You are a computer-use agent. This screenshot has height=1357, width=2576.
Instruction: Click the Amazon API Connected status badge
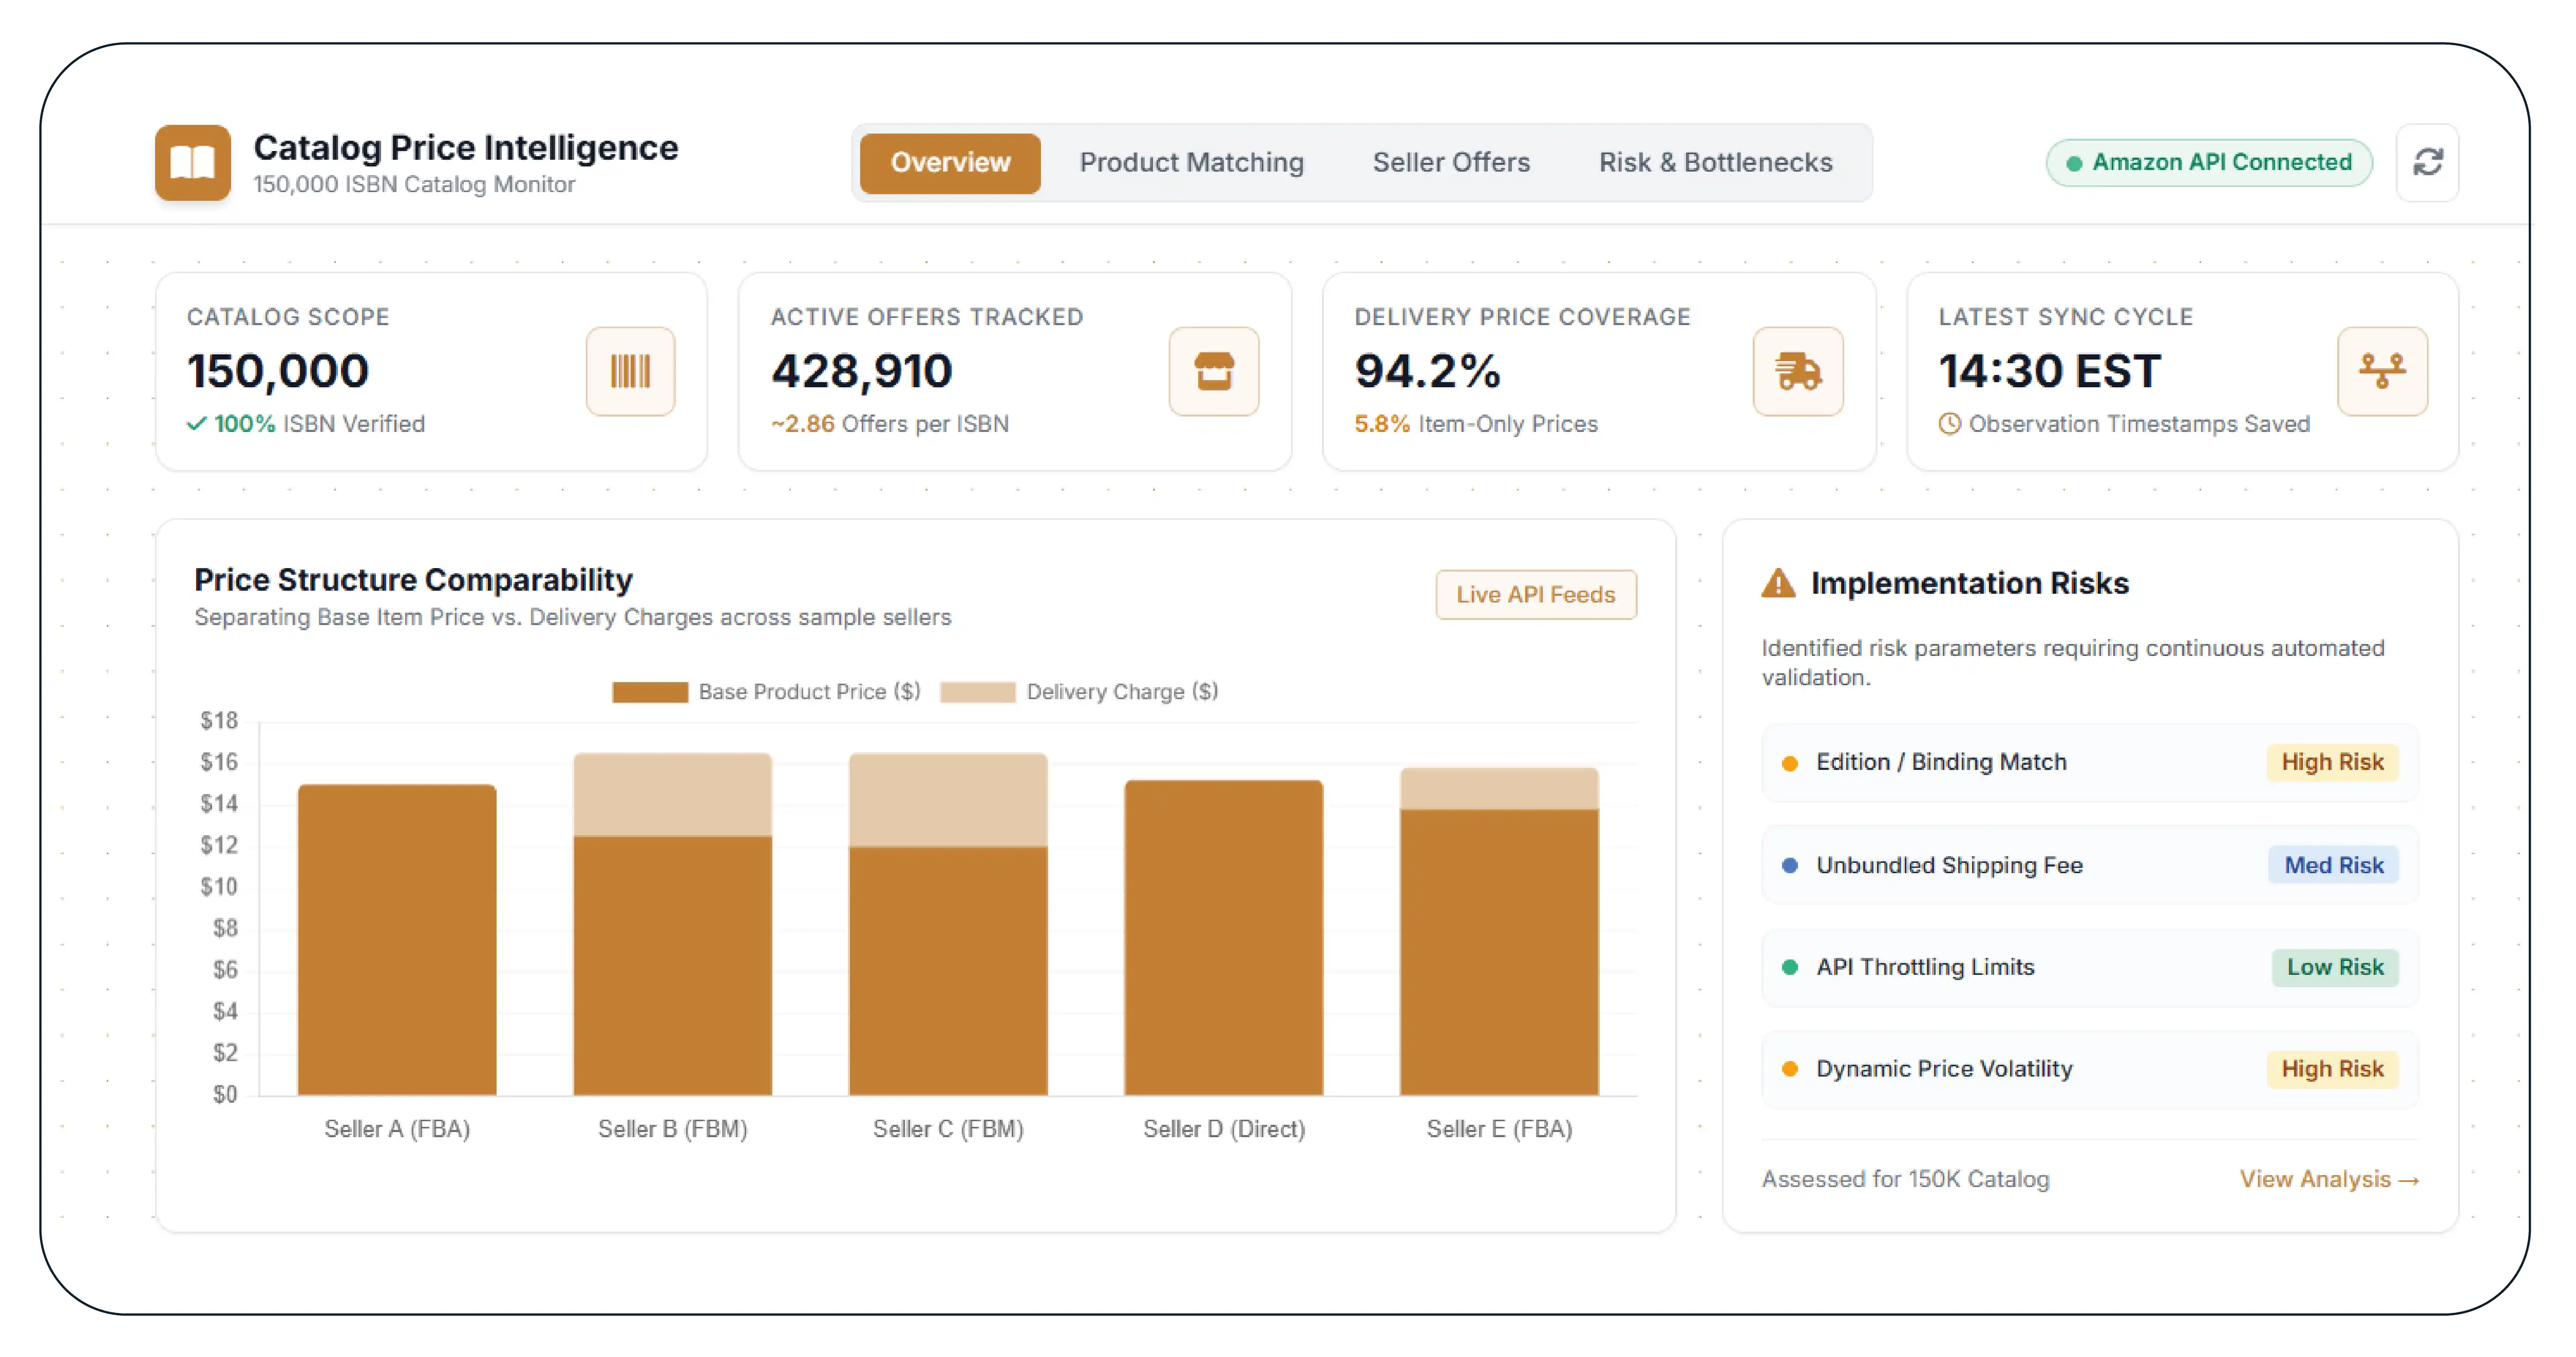[x=2209, y=163]
